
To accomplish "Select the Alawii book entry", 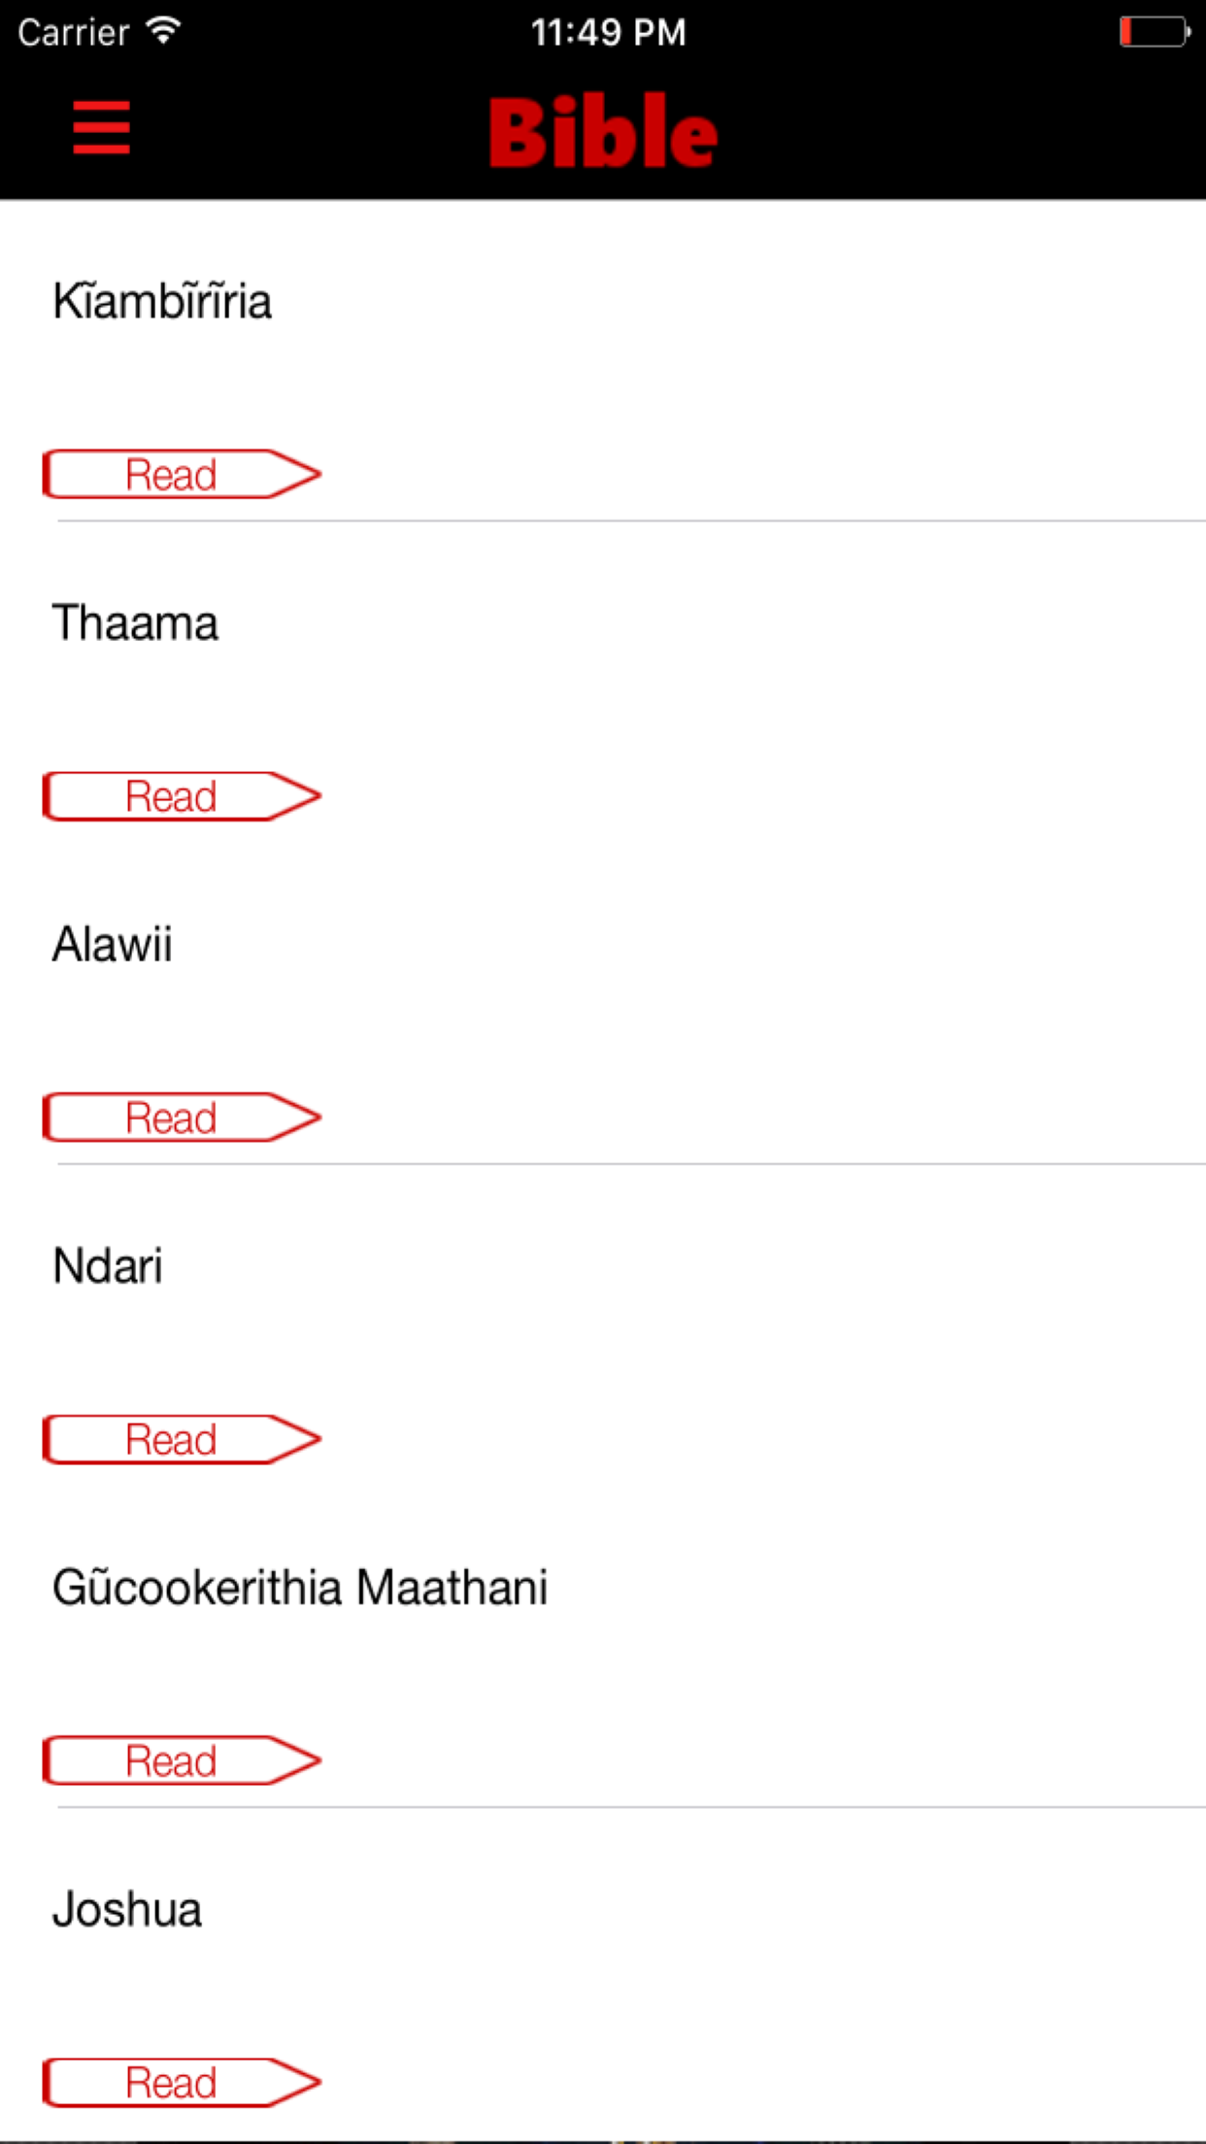I will coord(113,945).
